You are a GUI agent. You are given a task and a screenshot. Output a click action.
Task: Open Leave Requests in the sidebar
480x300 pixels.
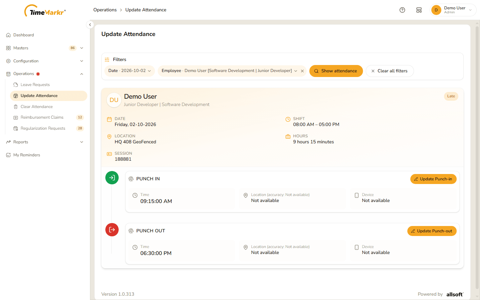pos(49,85)
